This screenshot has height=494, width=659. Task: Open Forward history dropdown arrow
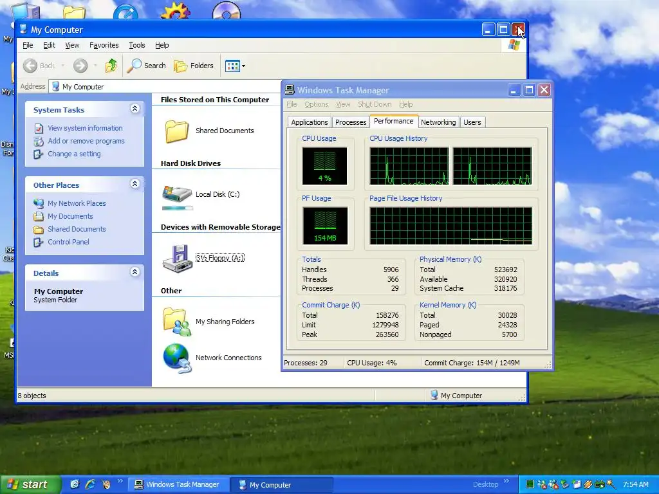click(96, 66)
